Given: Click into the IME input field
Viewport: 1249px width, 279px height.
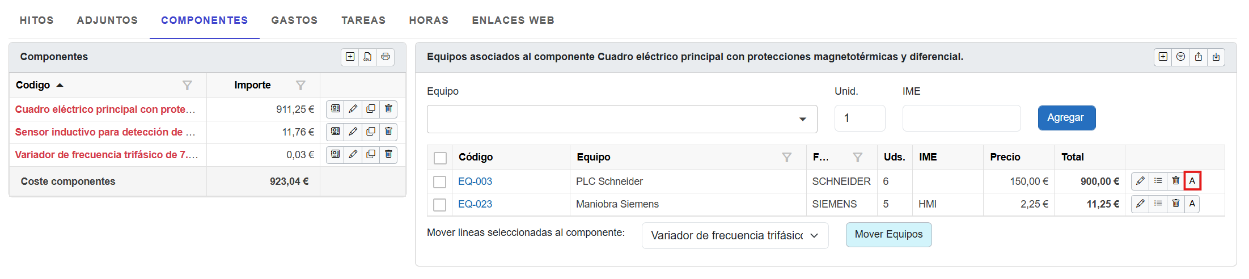Looking at the screenshot, I should click(x=961, y=118).
